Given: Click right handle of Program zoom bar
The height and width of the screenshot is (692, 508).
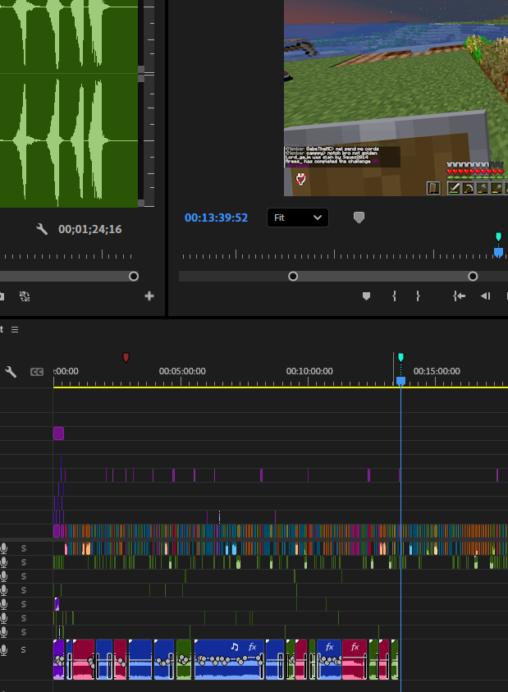Looking at the screenshot, I should click(473, 277).
